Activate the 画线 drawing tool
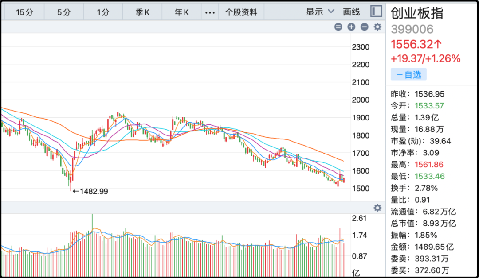The image size is (479, 278). tap(351, 12)
